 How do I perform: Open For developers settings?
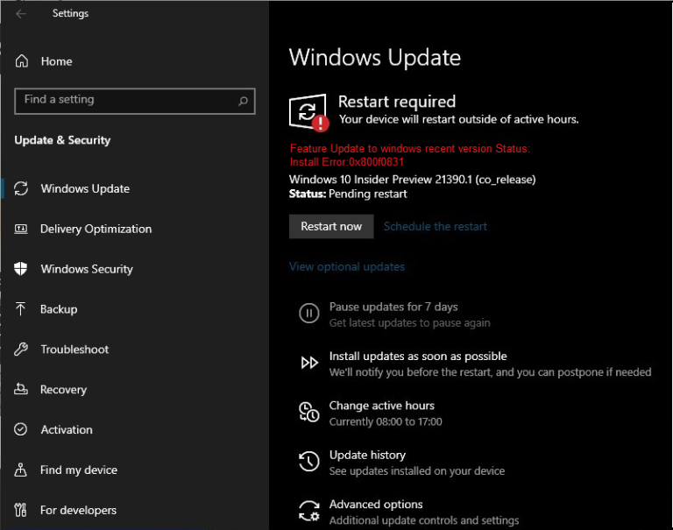click(x=78, y=510)
